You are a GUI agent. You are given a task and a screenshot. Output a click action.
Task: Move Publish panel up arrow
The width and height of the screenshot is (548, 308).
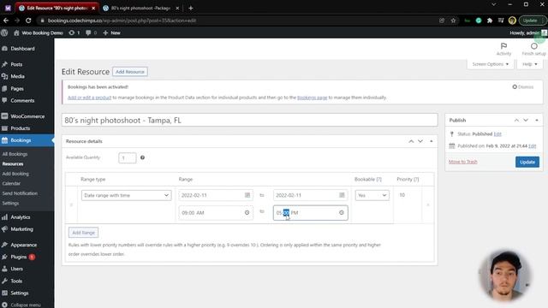tap(516, 120)
